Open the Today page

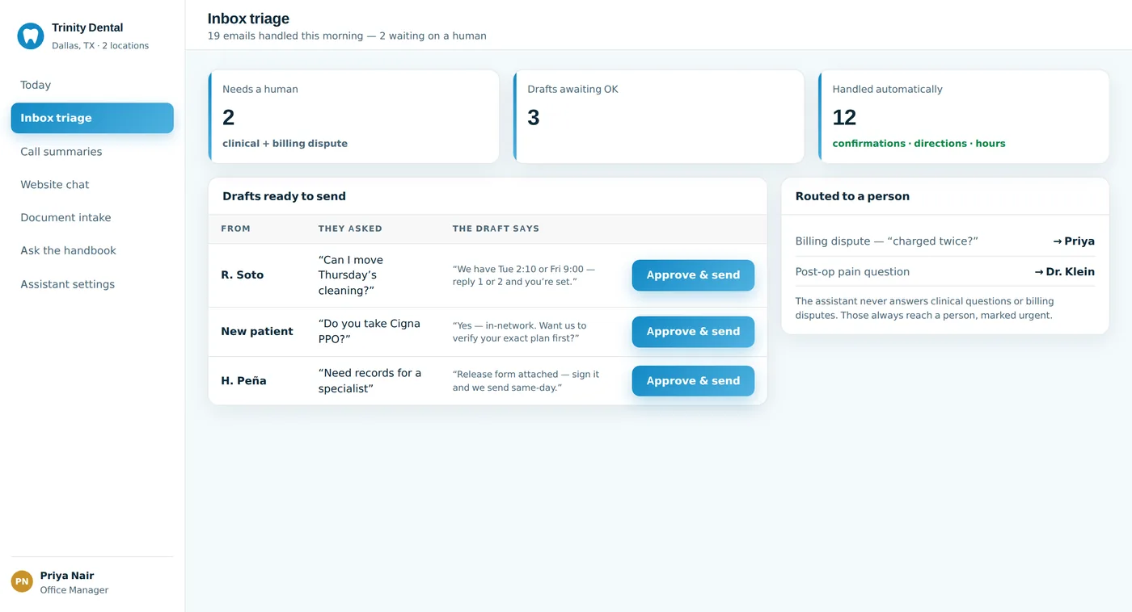point(92,85)
